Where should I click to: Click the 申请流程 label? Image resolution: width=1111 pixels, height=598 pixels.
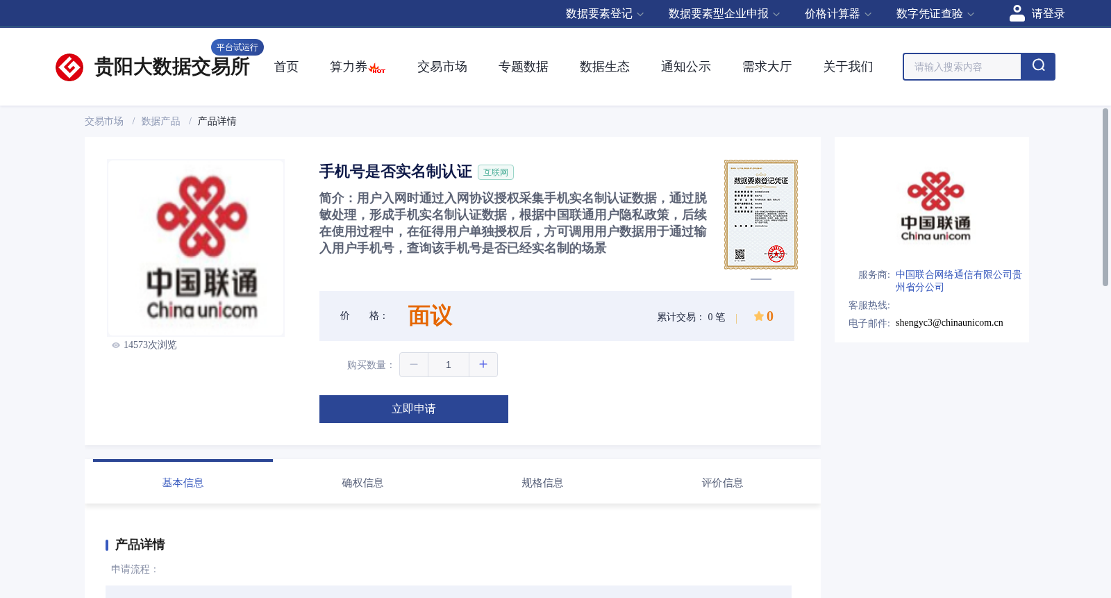135,570
